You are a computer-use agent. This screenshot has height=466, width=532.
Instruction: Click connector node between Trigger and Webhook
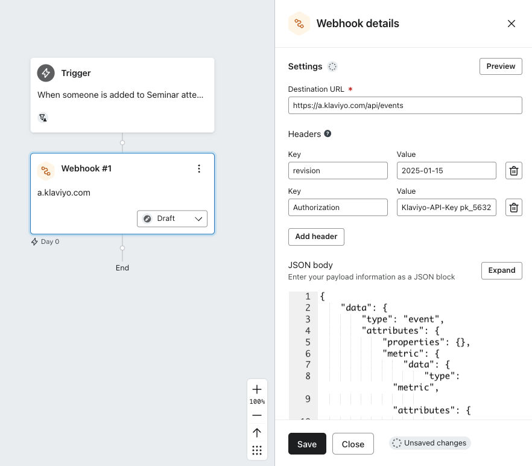tap(122, 142)
